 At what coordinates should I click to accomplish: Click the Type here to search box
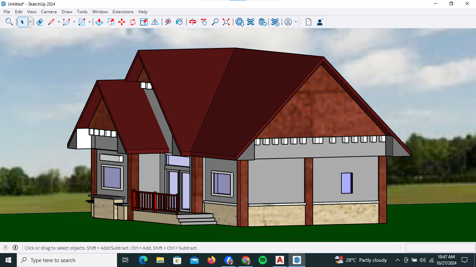pos(67,260)
